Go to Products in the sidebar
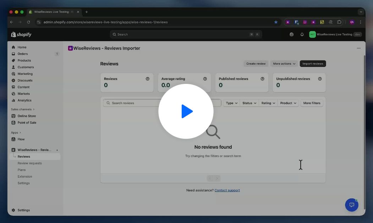 [24, 61]
